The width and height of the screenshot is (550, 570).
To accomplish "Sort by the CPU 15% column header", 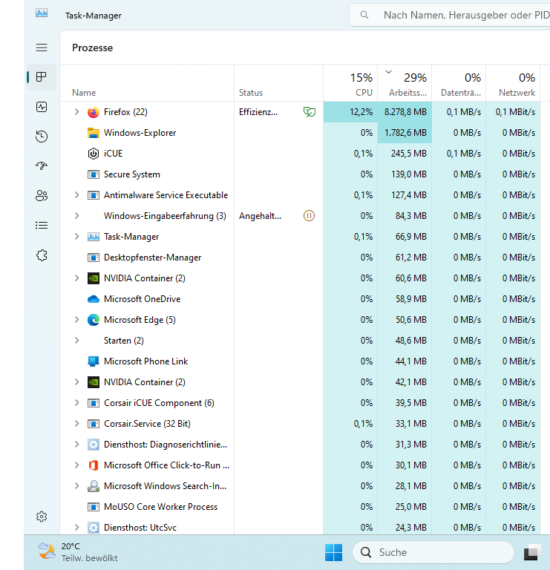I will pyautogui.click(x=350, y=83).
